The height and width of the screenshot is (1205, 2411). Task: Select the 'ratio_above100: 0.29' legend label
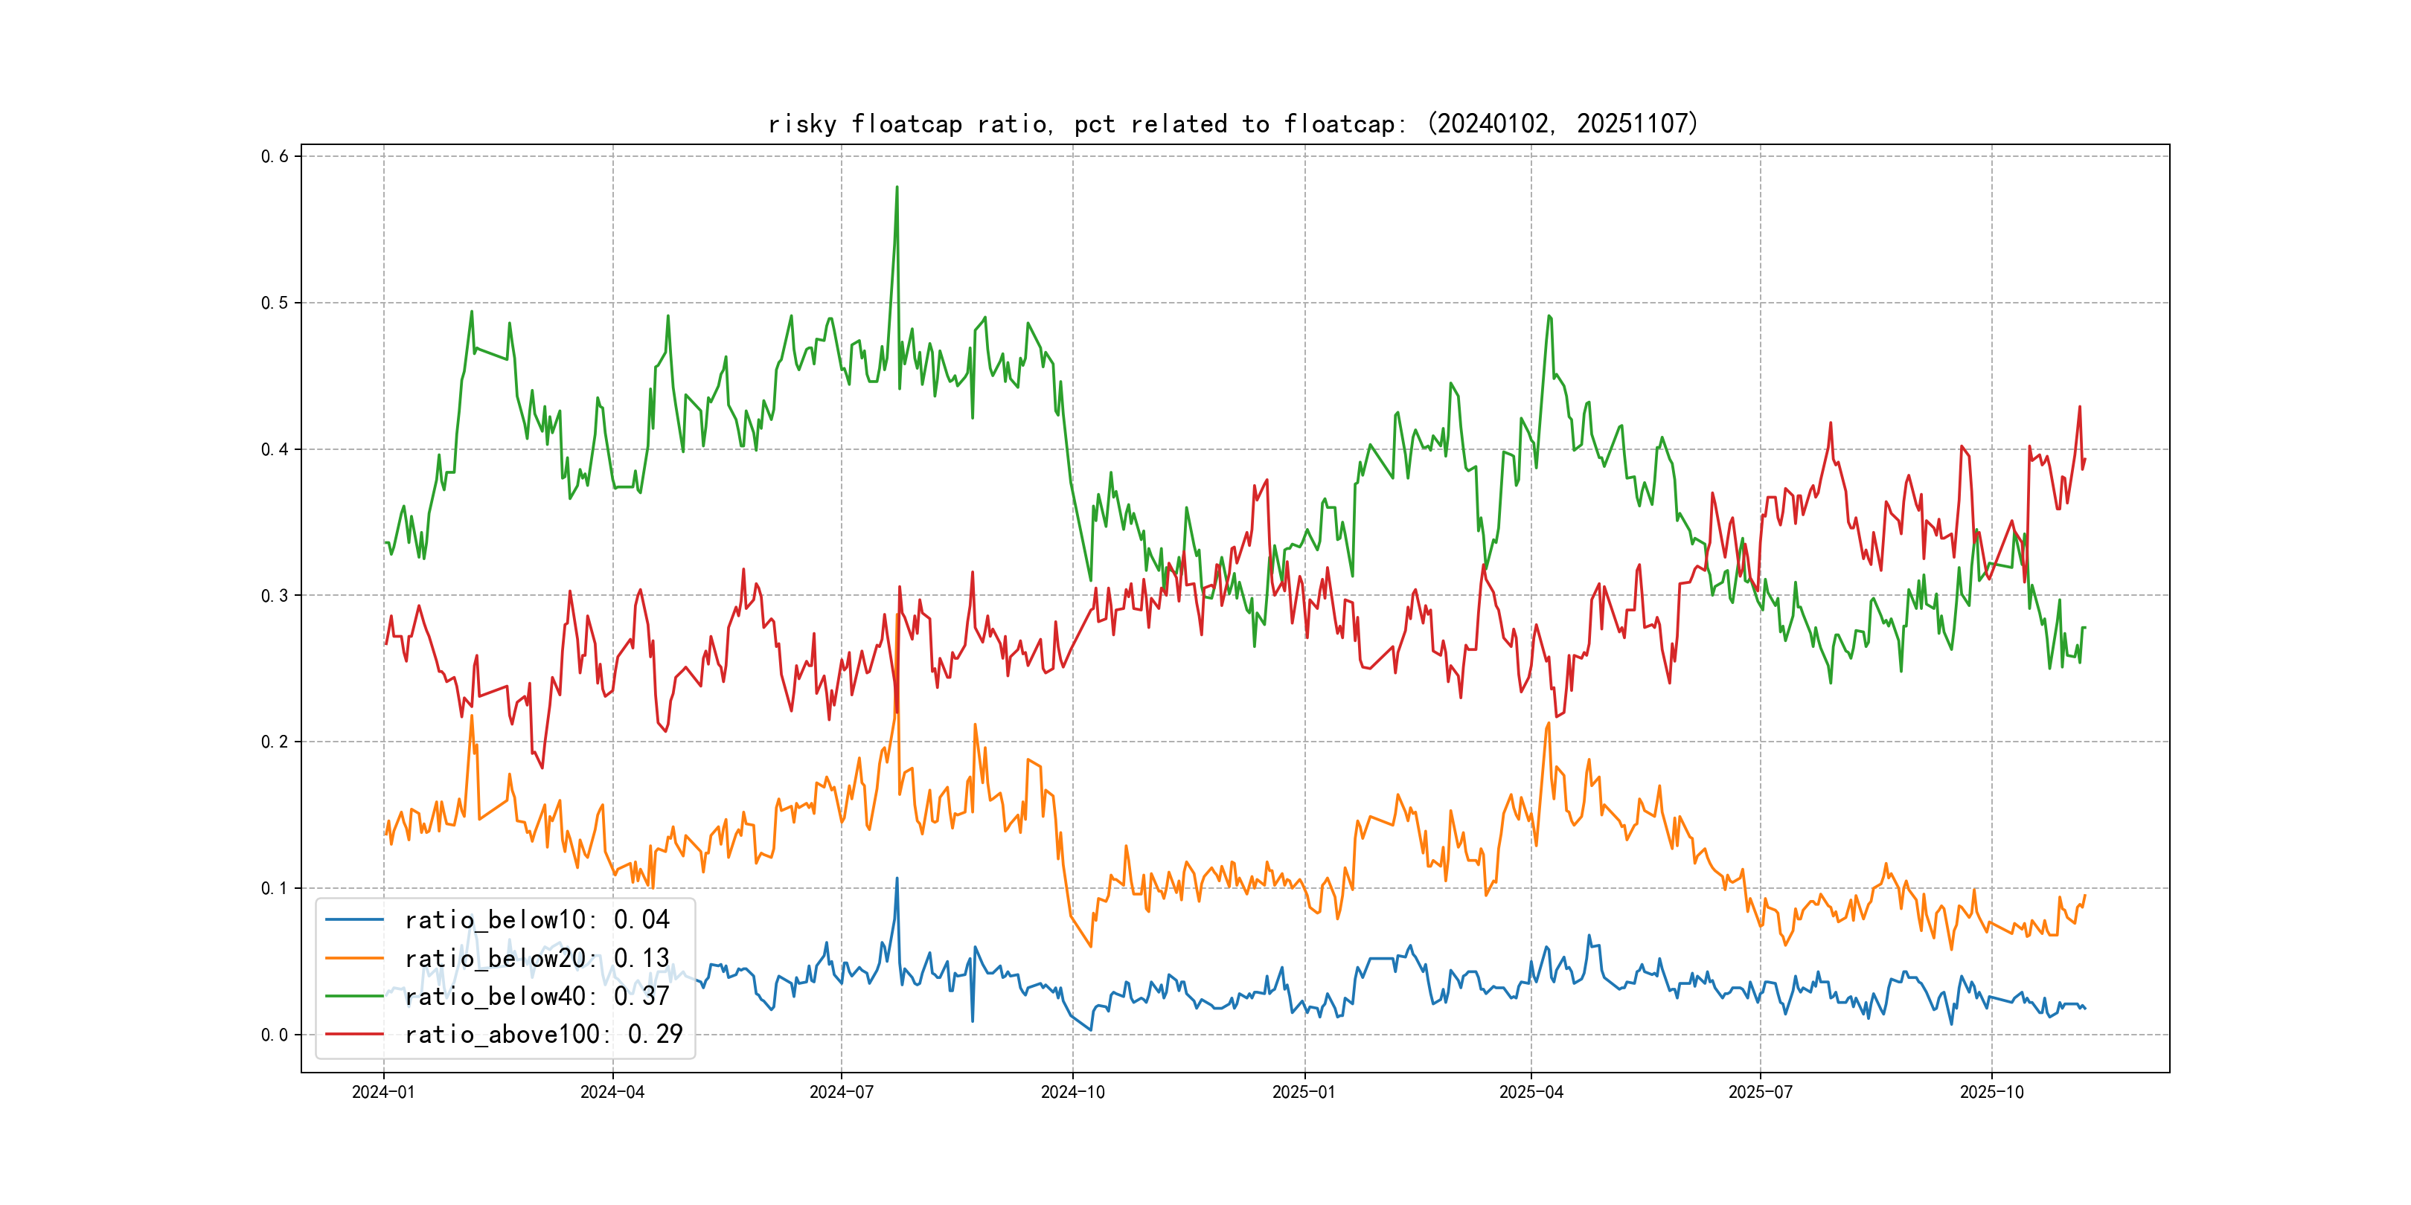point(543,1034)
